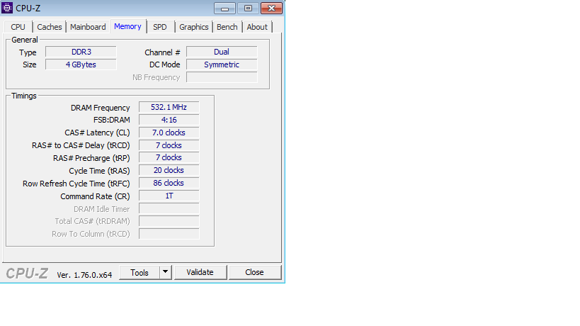
Task: Click the empty Total CAS# (tRDRAM) field
Action: [169, 221]
